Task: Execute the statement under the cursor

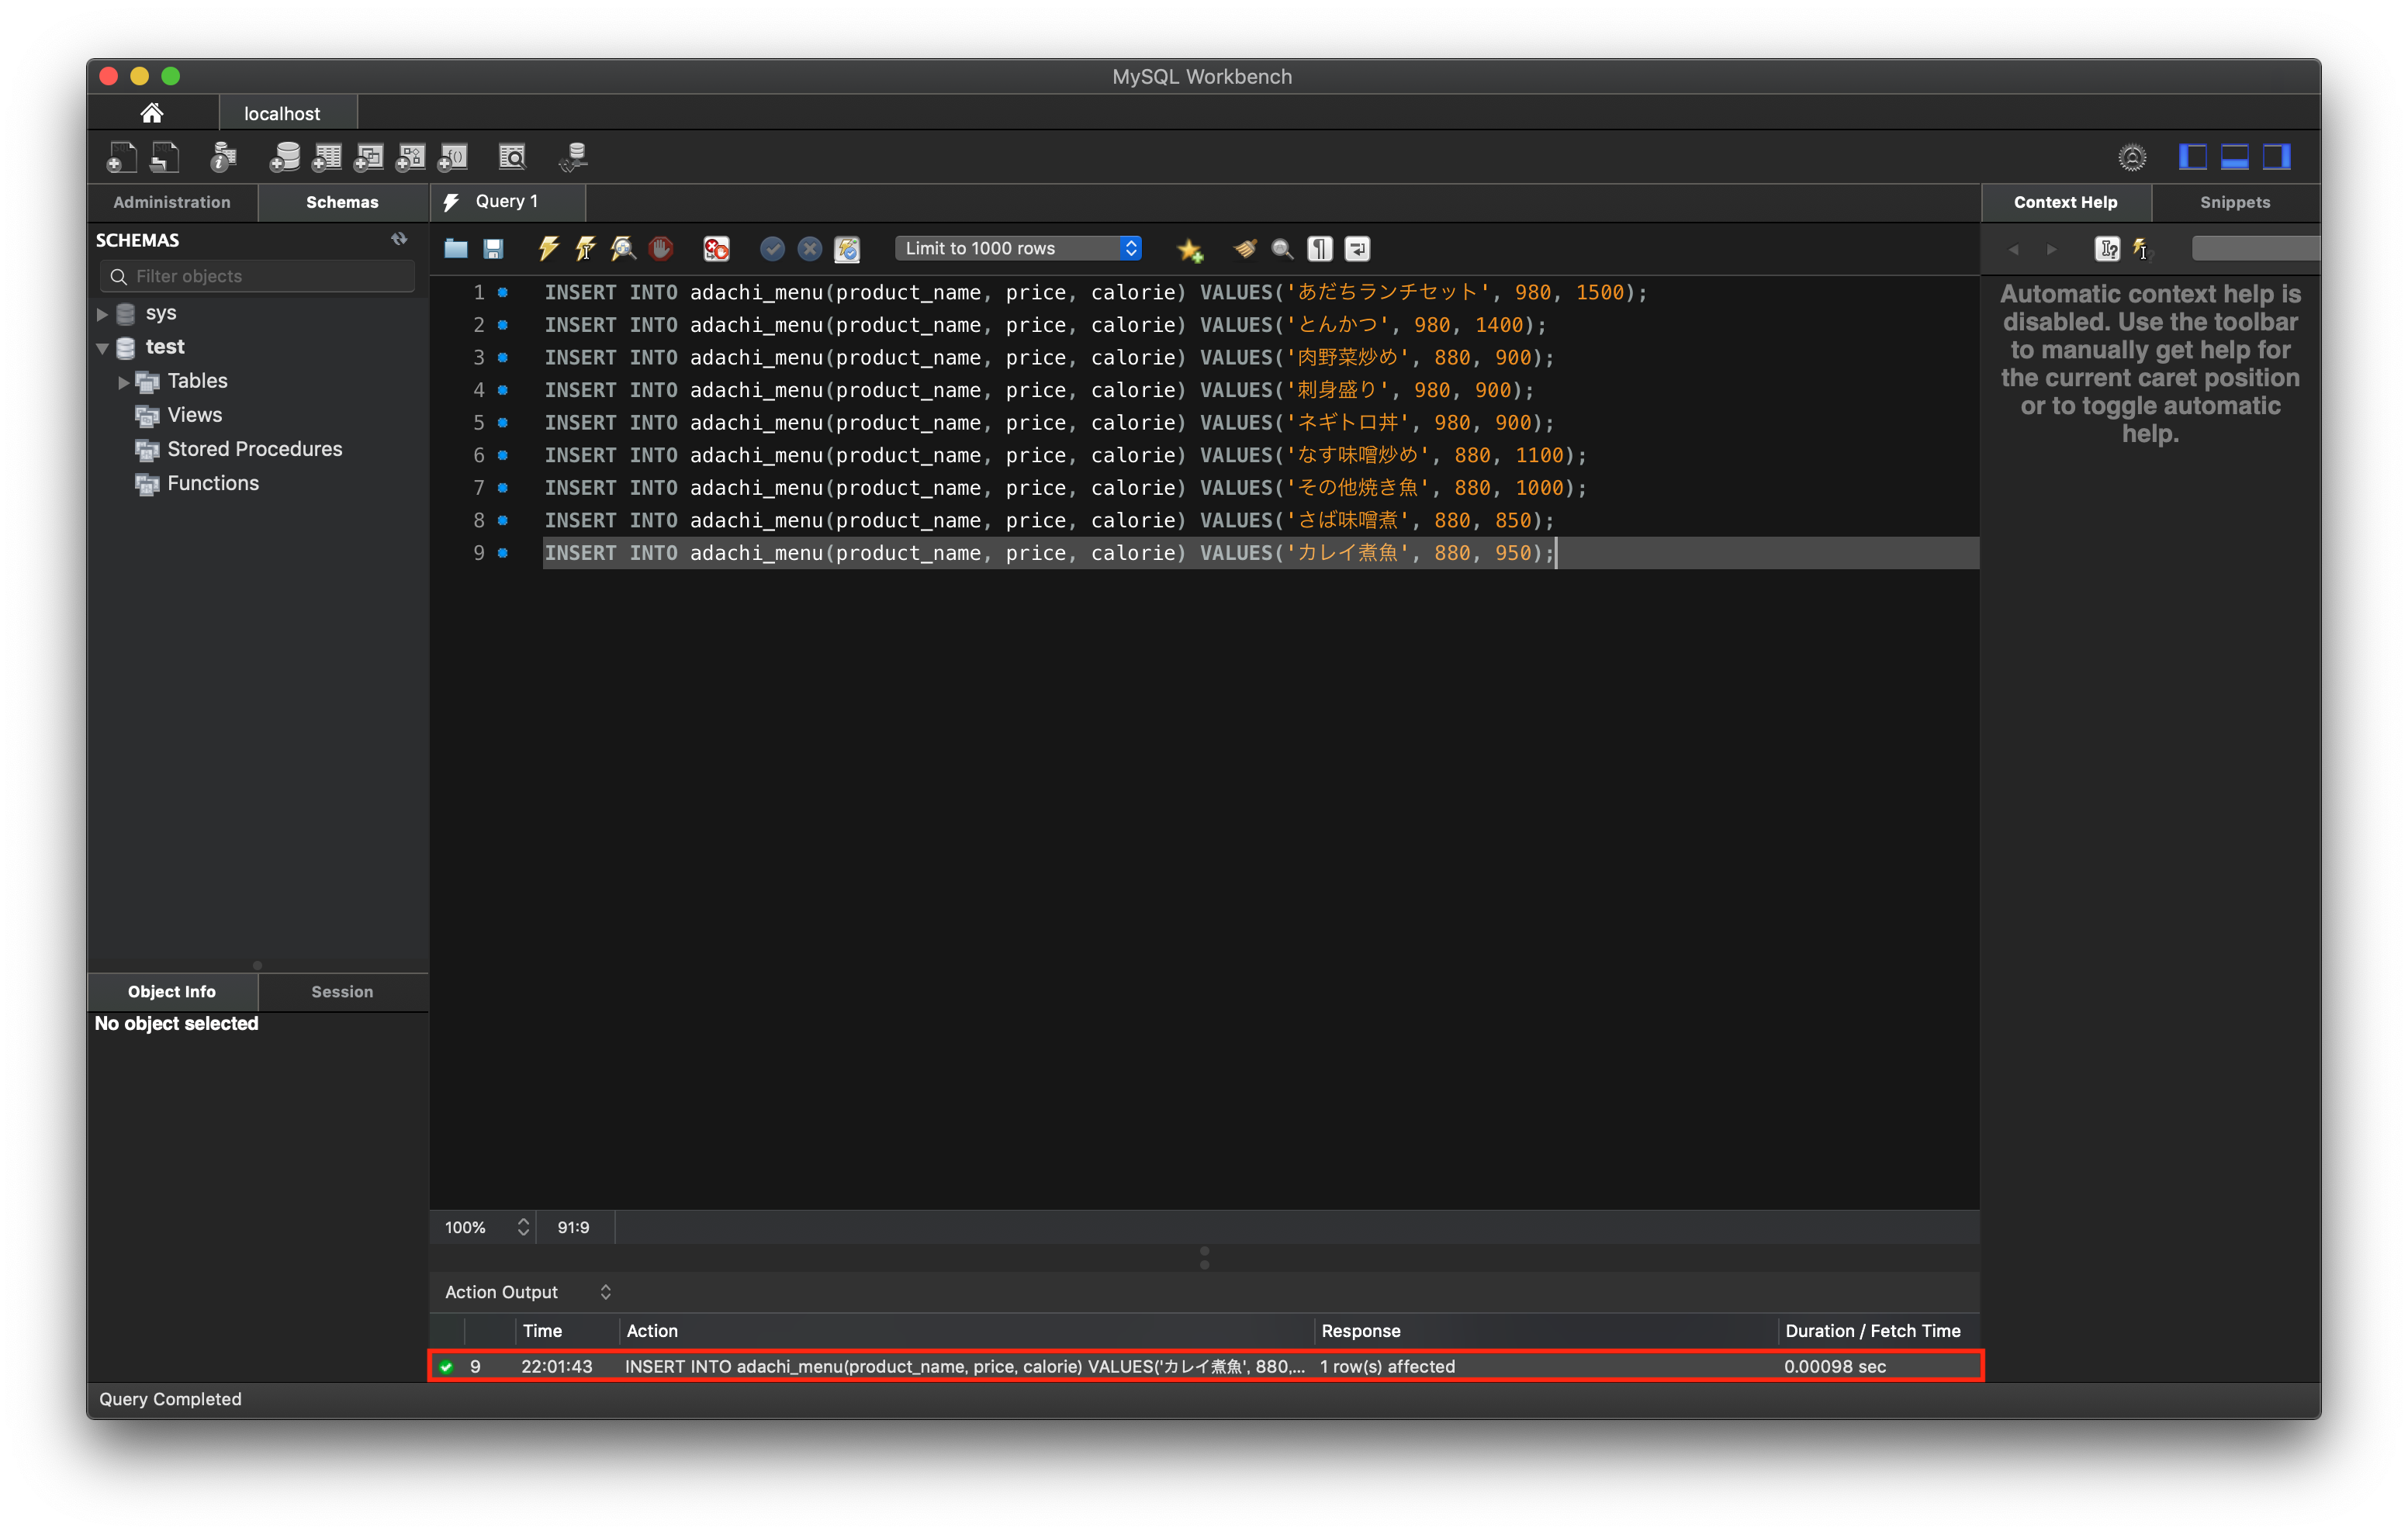Action: (x=586, y=248)
